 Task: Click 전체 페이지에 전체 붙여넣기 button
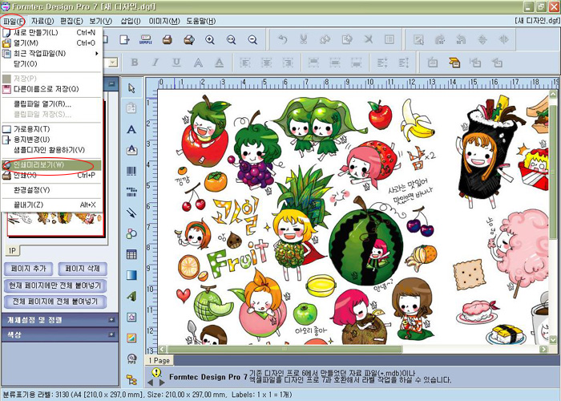point(55,302)
